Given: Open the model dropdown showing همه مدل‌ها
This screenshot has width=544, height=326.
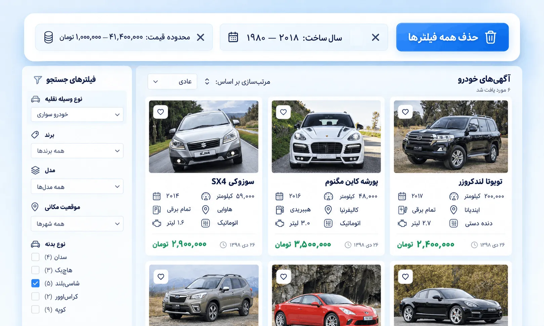Looking at the screenshot, I should [x=77, y=187].
